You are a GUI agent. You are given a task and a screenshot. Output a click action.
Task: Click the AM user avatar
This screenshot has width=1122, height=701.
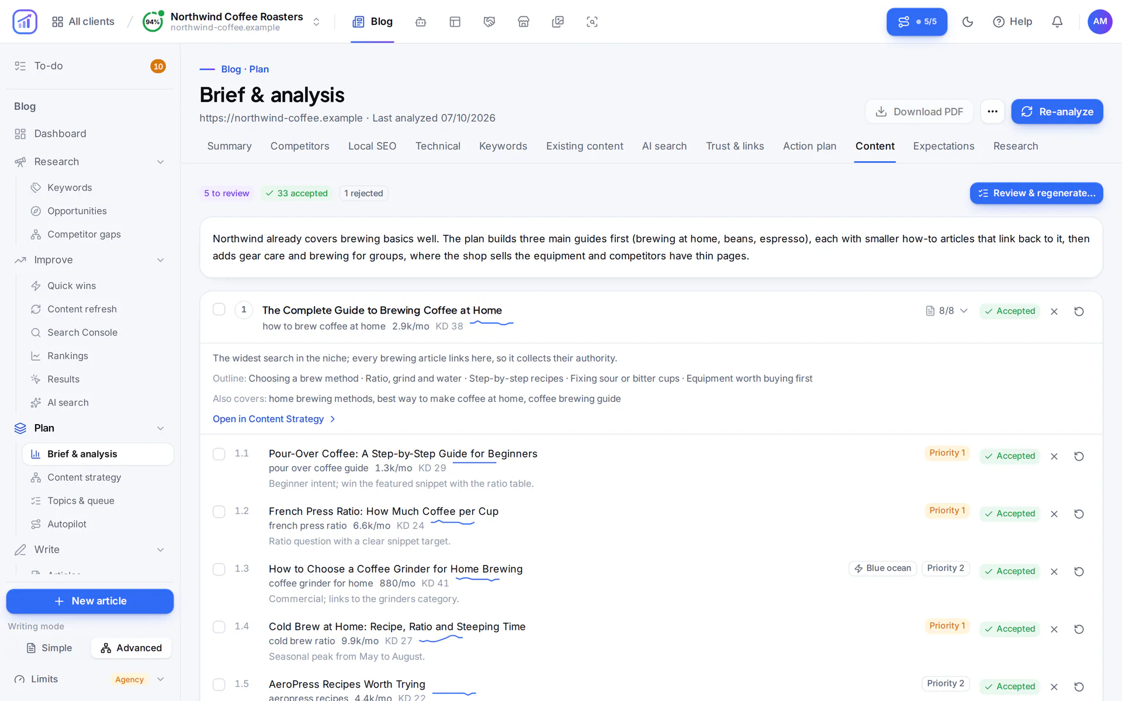1100,22
